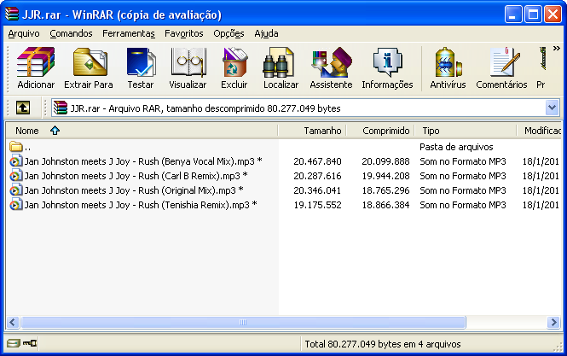Click the horizontal scrollbar right arrow
Screen dimensions: 567x356
point(553,323)
